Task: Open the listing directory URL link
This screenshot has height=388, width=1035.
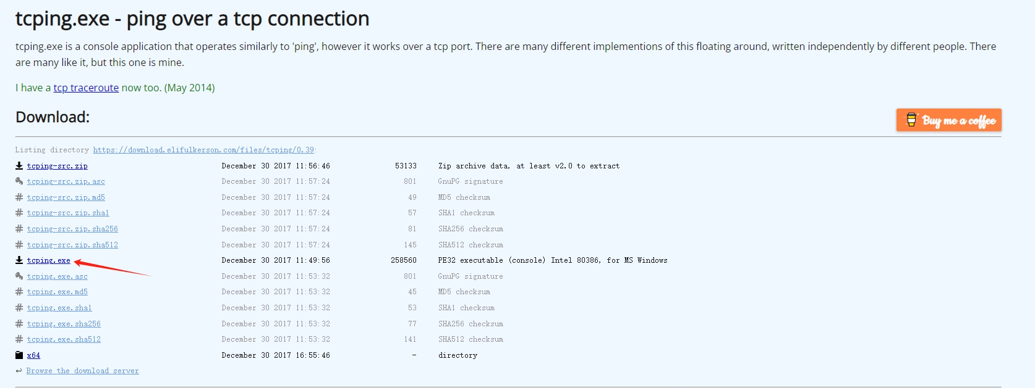Action: tap(203, 150)
